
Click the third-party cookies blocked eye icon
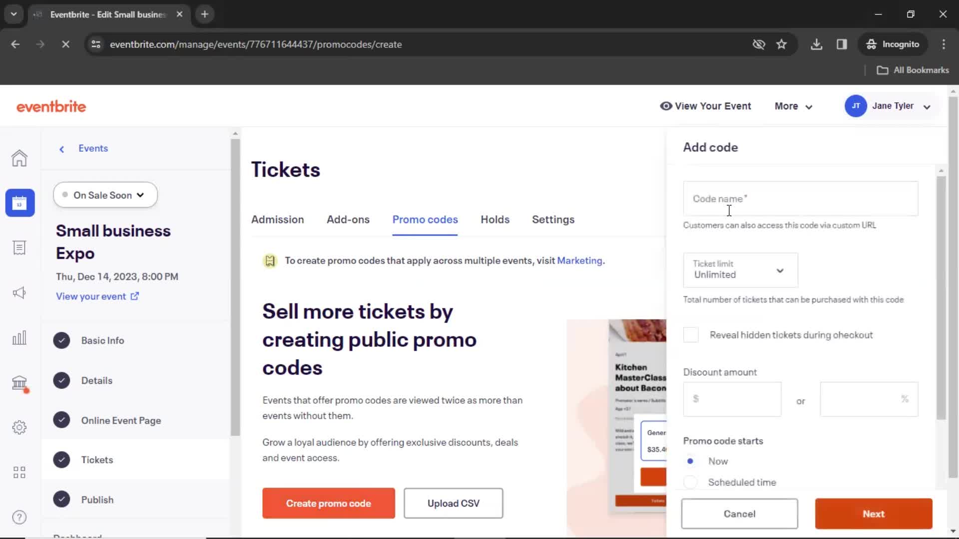coord(759,44)
